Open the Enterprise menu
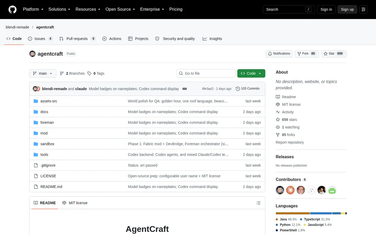Image resolution: width=376 pixels, height=235 pixels. [x=152, y=9]
